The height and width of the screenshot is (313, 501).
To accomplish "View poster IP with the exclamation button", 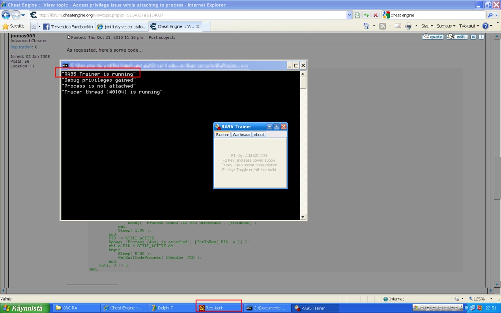I will (x=482, y=37).
